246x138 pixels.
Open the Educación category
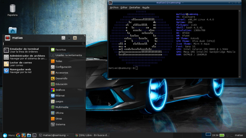68,84
